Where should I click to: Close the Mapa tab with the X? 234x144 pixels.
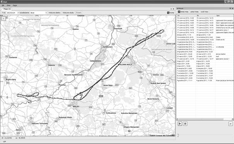click(x=173, y=9)
